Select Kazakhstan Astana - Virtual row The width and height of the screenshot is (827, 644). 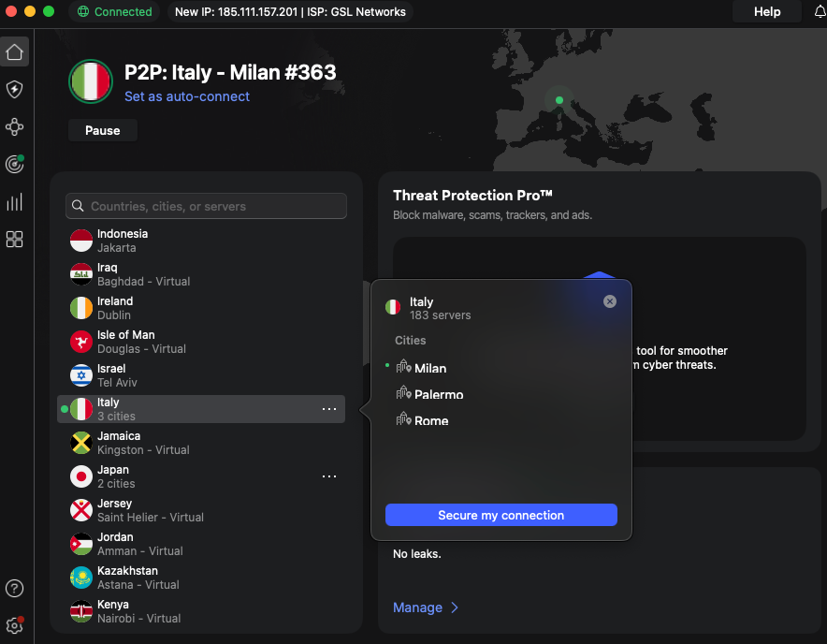click(201, 578)
